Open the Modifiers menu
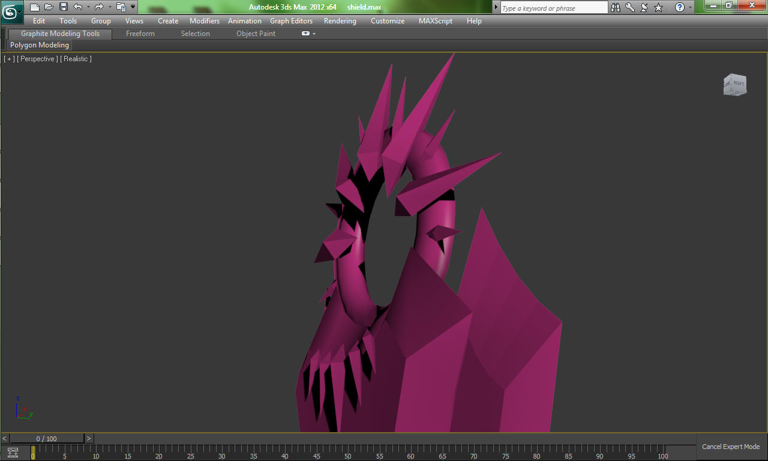Image resolution: width=768 pixels, height=461 pixels. [205, 21]
